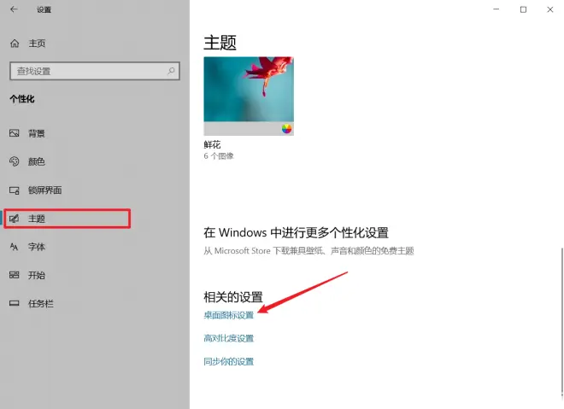Open the 任务栏 taskbar icon
The width and height of the screenshot is (564, 409).
tap(14, 303)
